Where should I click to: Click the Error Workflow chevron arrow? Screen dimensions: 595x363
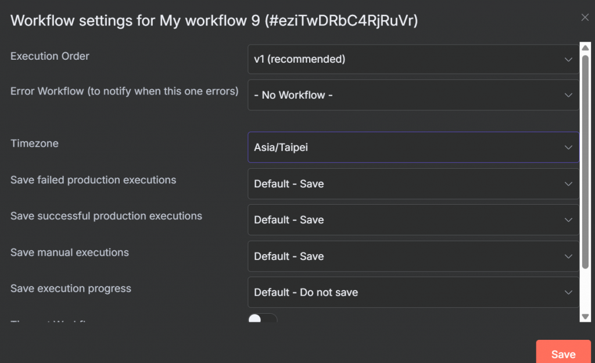click(568, 95)
